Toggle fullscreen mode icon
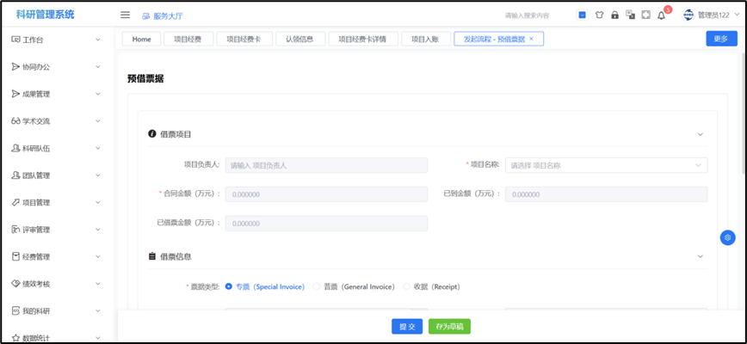747x344 pixels. (x=645, y=15)
